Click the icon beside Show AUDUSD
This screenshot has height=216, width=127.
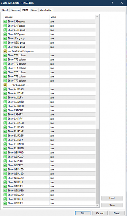5,106
